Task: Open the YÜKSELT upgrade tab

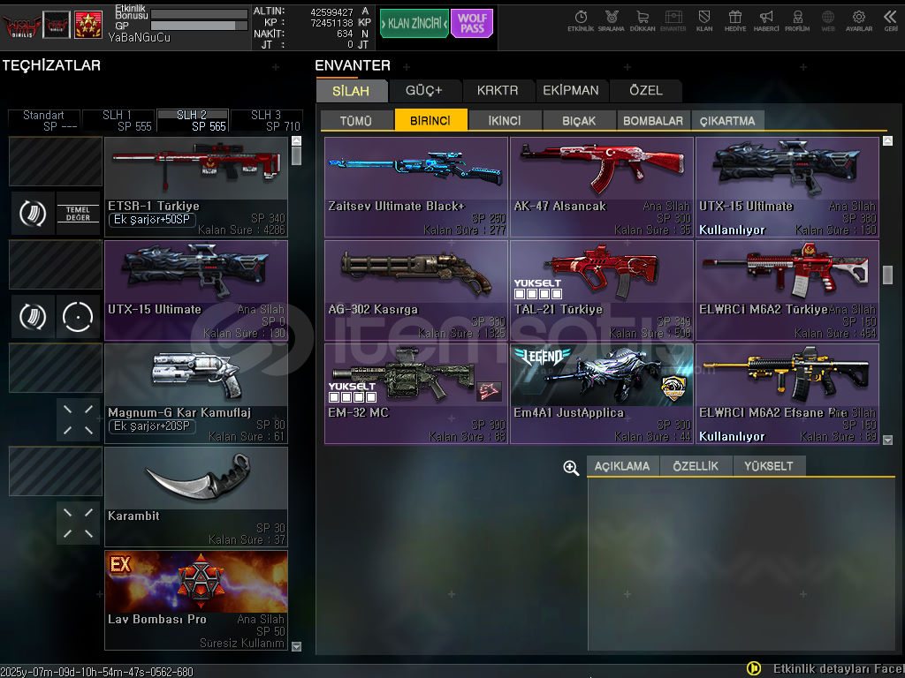Action: pos(769,466)
